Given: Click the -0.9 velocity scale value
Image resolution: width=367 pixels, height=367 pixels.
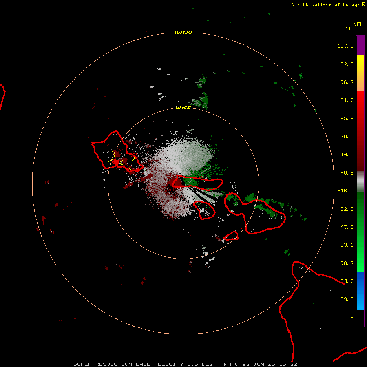Looking at the screenshot, I should tap(347, 173).
